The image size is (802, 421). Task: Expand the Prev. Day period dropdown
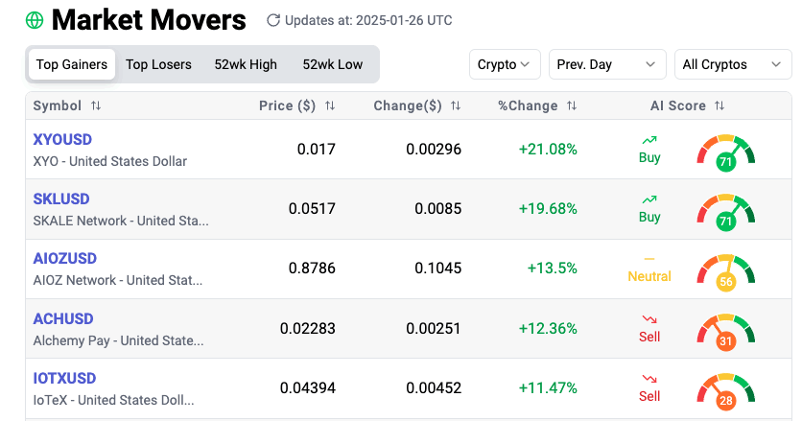tap(607, 64)
